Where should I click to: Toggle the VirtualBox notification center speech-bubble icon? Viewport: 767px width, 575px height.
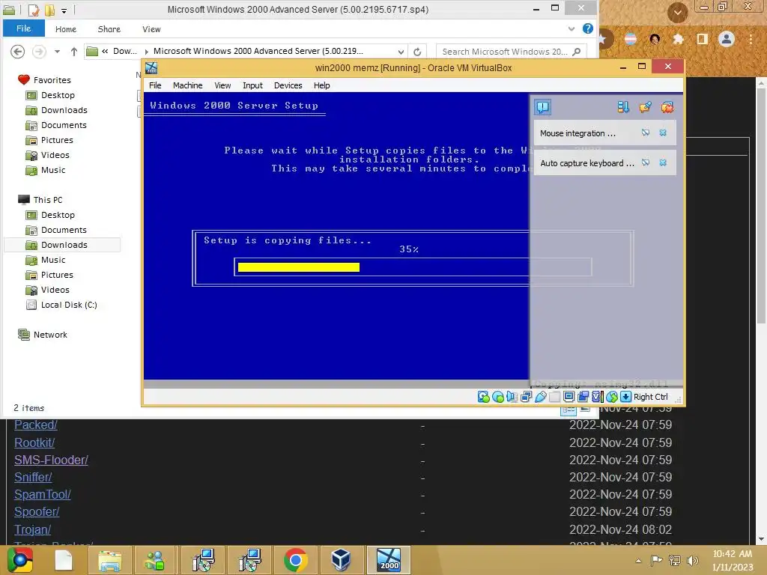pyautogui.click(x=543, y=107)
